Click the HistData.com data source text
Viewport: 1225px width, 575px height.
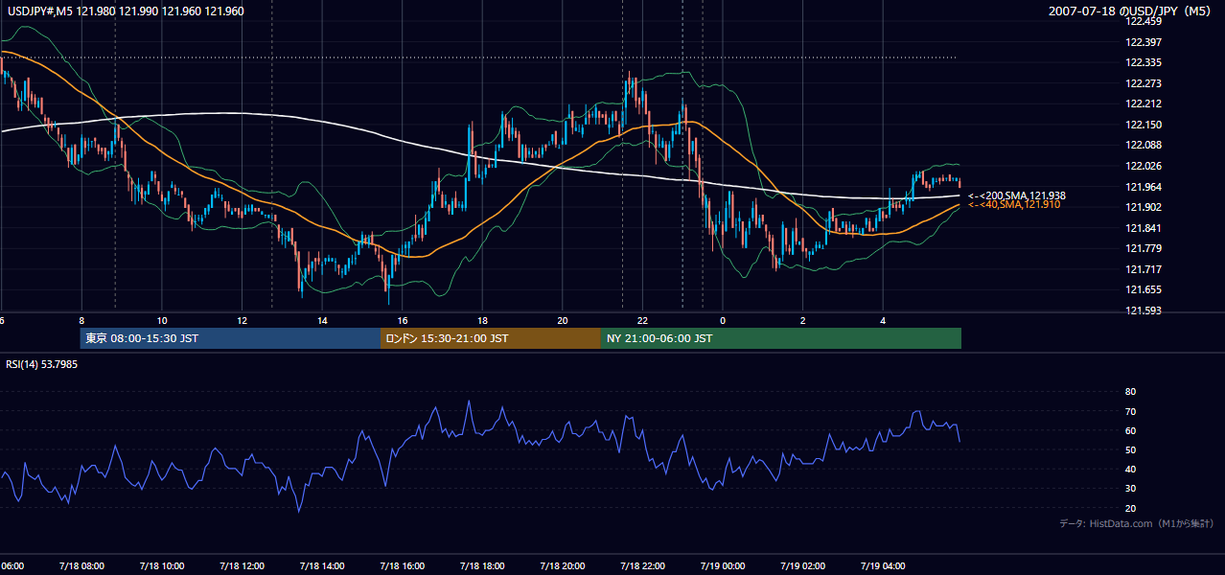click(x=1137, y=523)
